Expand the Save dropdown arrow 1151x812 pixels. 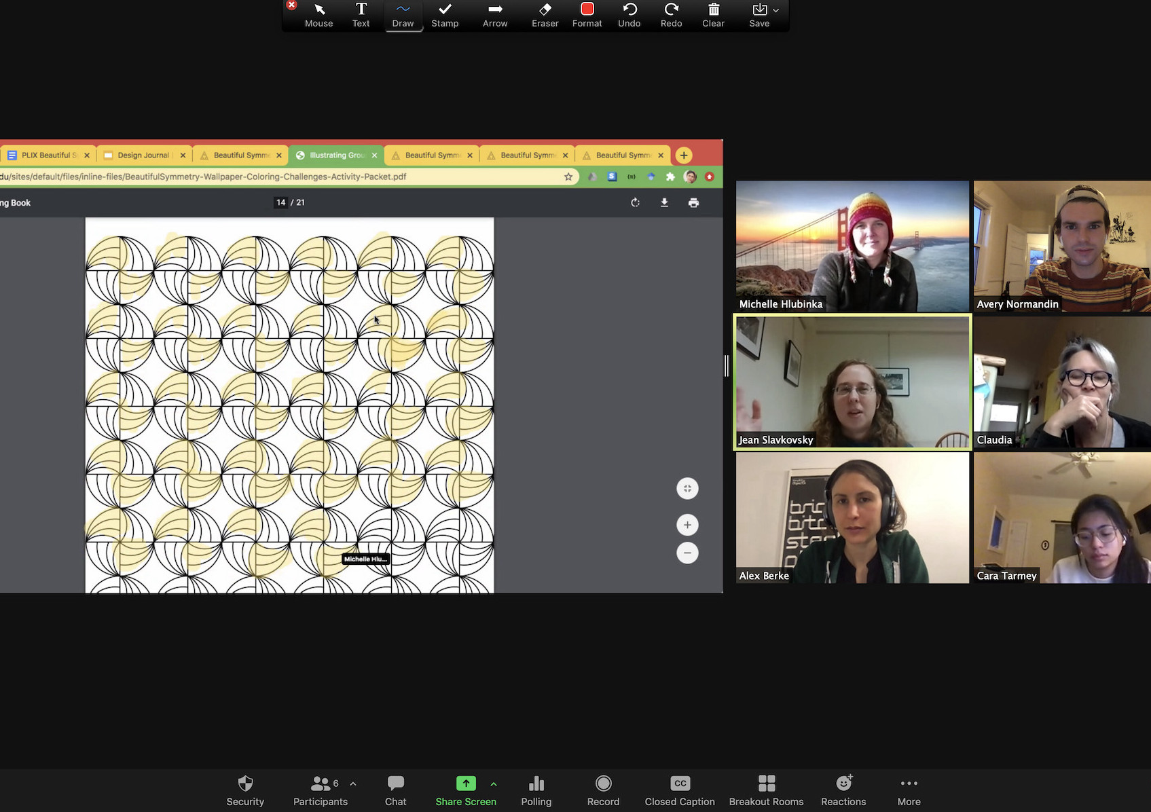pyautogui.click(x=776, y=10)
